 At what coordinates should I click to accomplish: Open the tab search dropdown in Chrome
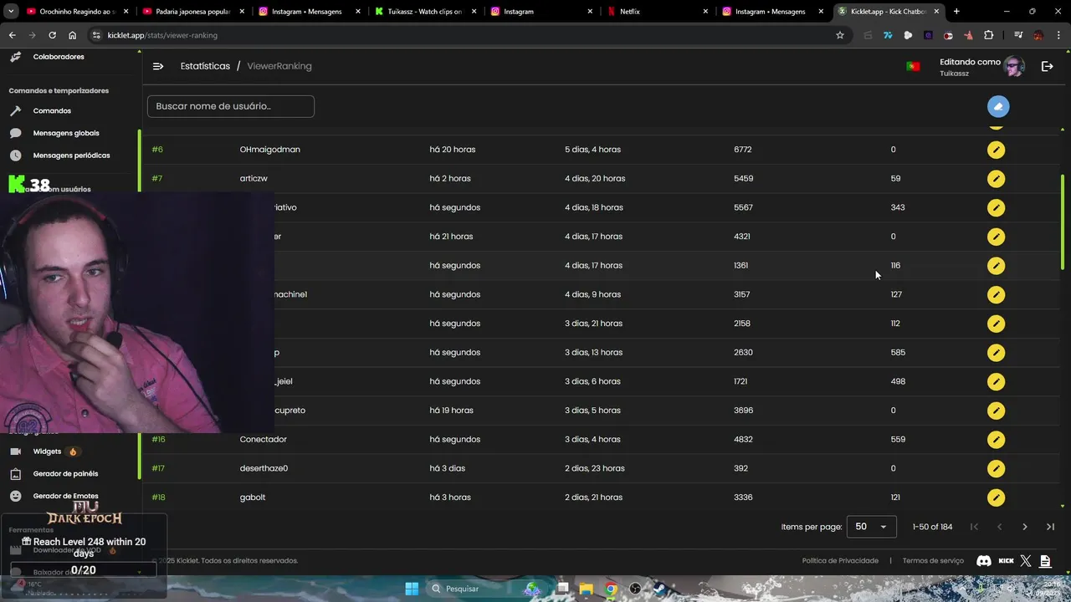click(11, 12)
